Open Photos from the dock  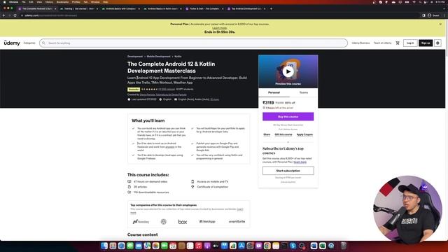pos(155,246)
